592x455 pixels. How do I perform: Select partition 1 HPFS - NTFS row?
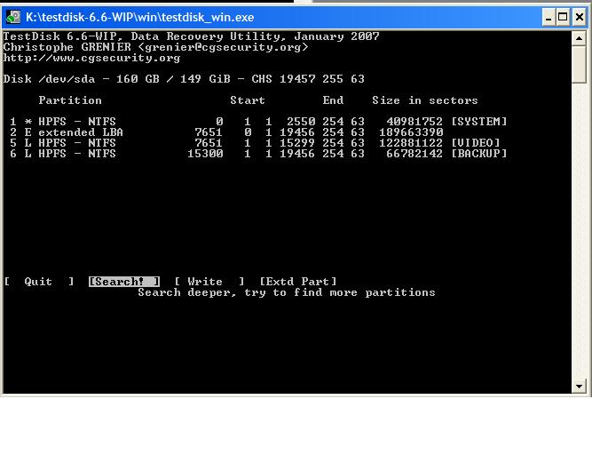258,122
